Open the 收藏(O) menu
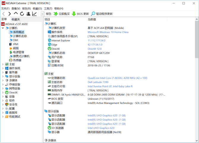 coord(37,9)
